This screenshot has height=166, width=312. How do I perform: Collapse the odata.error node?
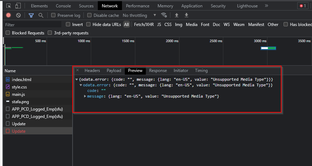coord(81,85)
